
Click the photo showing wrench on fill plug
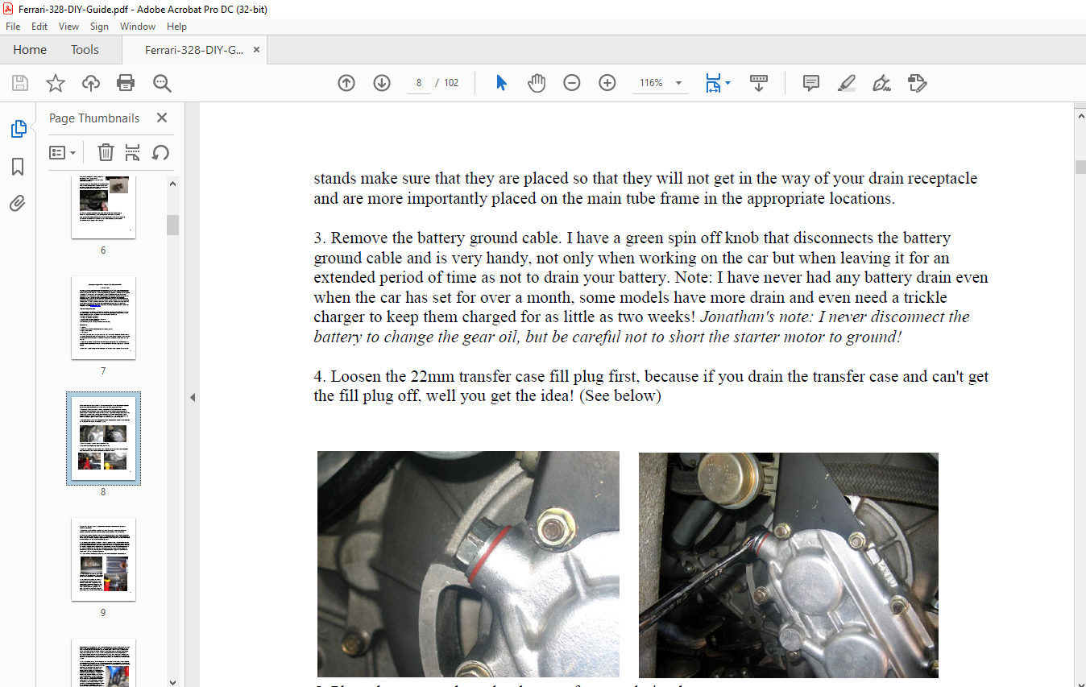789,565
